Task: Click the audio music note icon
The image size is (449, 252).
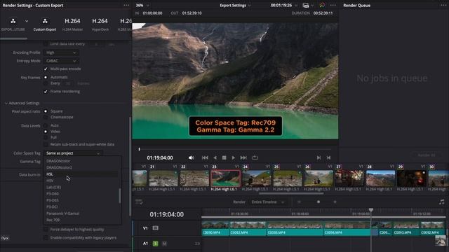Action: (x=441, y=202)
